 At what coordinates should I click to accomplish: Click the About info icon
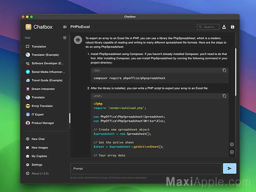pyautogui.click(x=27, y=173)
